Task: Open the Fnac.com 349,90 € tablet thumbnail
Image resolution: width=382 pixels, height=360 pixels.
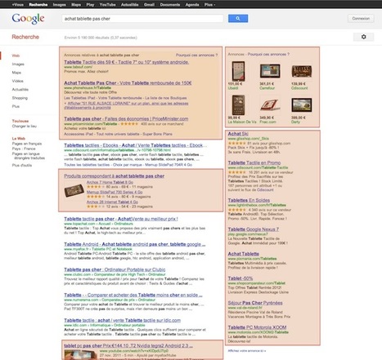Action: 270,105
